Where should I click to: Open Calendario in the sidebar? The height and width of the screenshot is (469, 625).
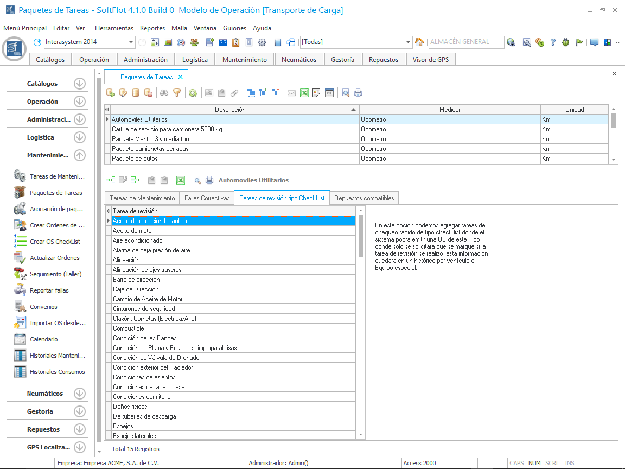tap(43, 339)
